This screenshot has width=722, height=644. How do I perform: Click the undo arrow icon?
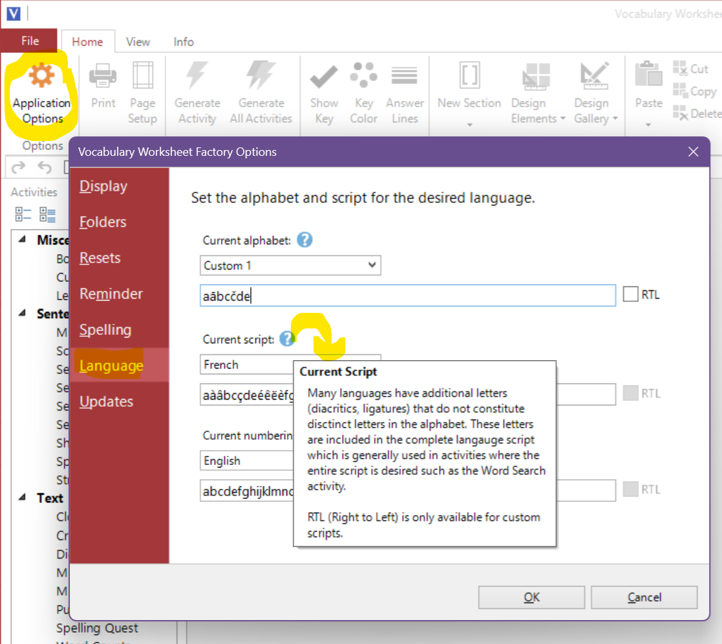point(45,167)
